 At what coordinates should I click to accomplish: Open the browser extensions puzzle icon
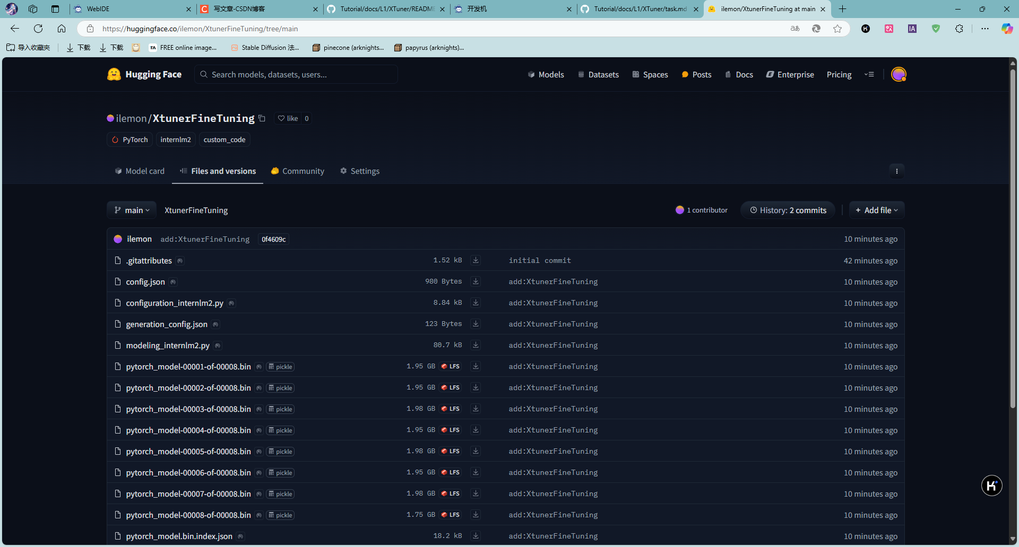point(959,29)
